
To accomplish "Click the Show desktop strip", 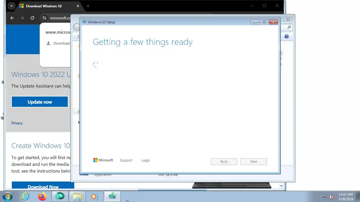I will (x=358, y=196).
